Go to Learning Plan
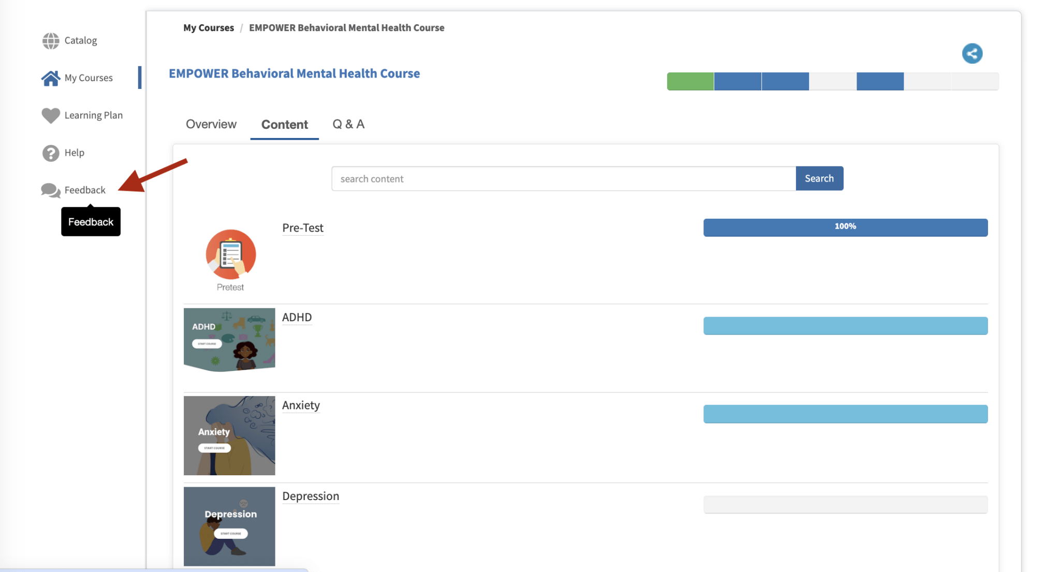1060x572 pixels. (x=94, y=115)
